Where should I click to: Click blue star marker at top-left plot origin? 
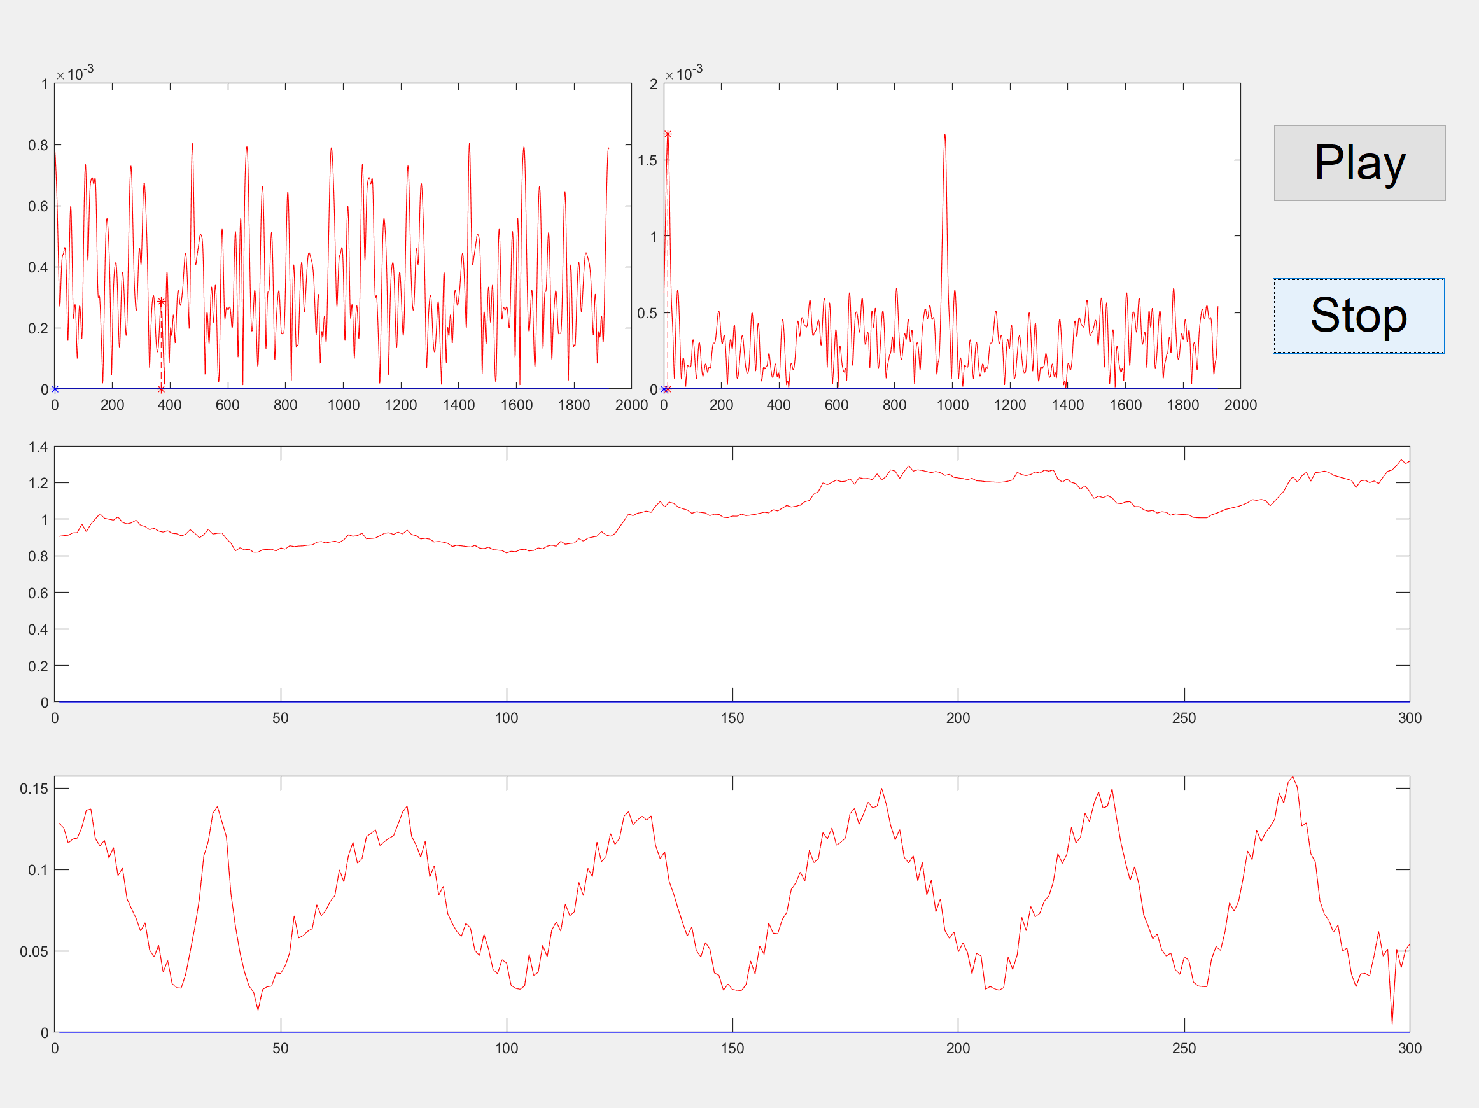tap(55, 389)
